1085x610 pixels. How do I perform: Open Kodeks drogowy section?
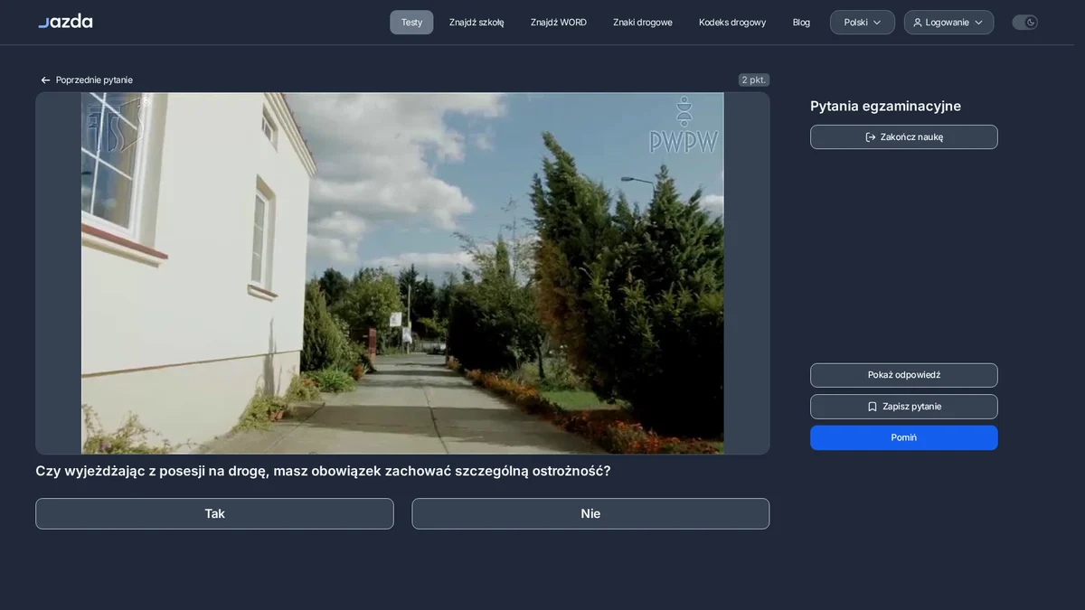pyautogui.click(x=732, y=23)
